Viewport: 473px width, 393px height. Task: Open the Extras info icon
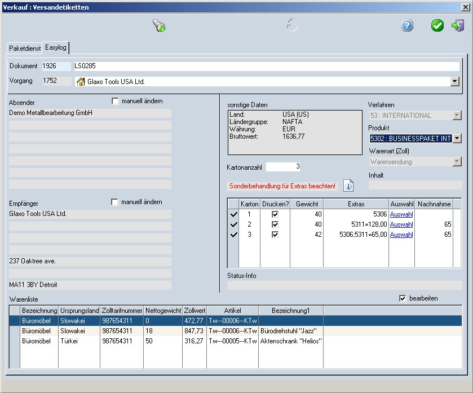(348, 186)
